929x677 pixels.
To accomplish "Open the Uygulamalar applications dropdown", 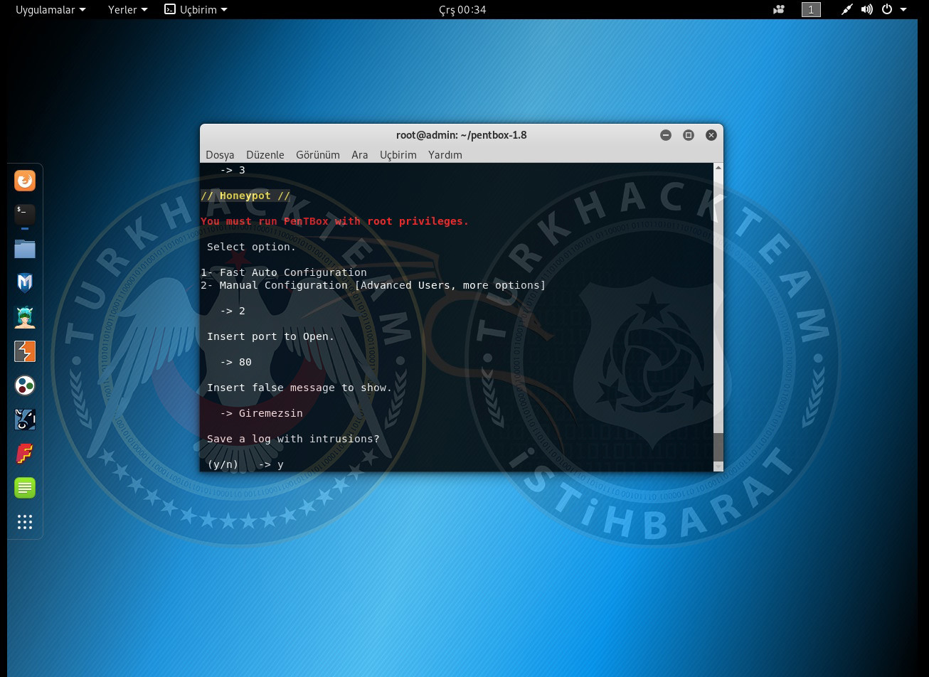I will (51, 9).
